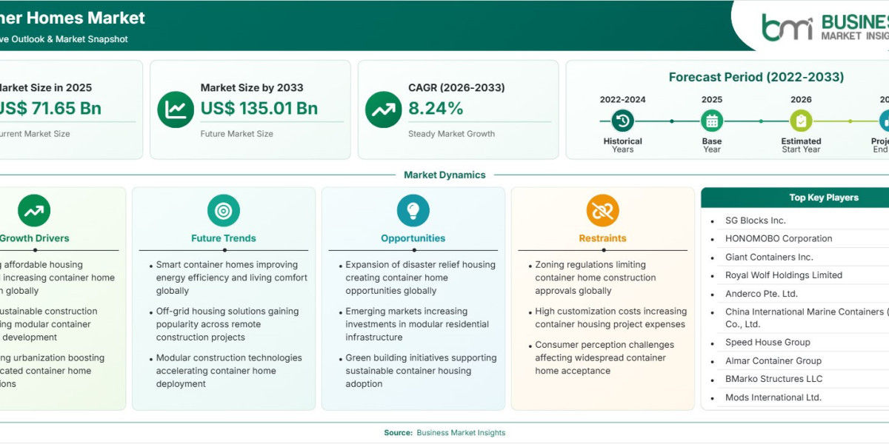889x444 pixels.
Task: Select the Base Year calendar icon
Action: (x=712, y=121)
